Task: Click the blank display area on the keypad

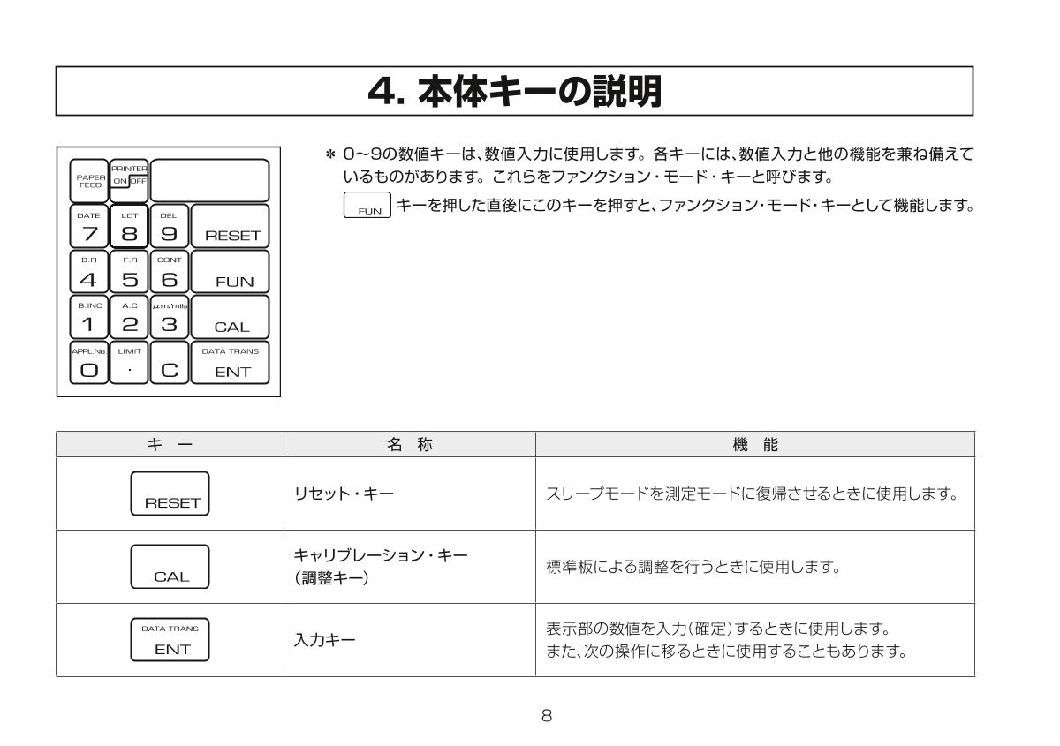Action: pyautogui.click(x=209, y=180)
